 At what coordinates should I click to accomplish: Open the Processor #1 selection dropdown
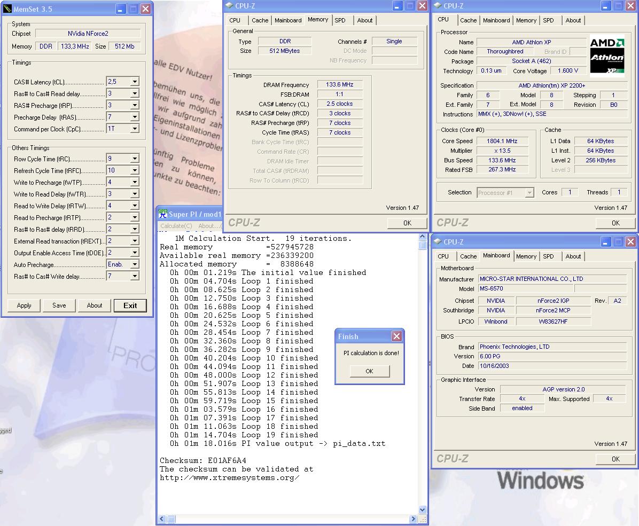point(529,193)
